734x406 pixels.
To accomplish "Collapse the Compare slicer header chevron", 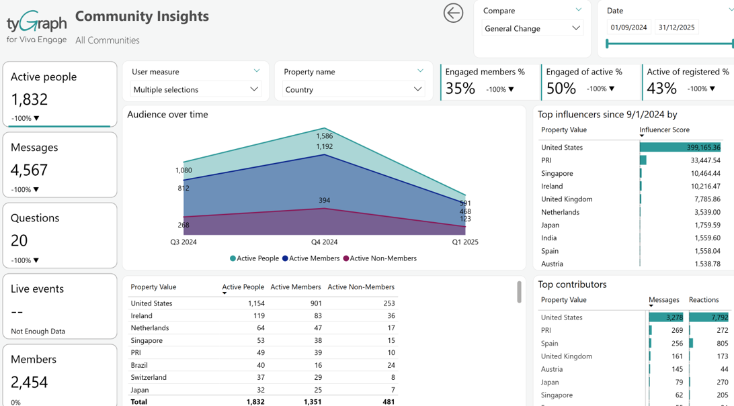I will coord(579,10).
